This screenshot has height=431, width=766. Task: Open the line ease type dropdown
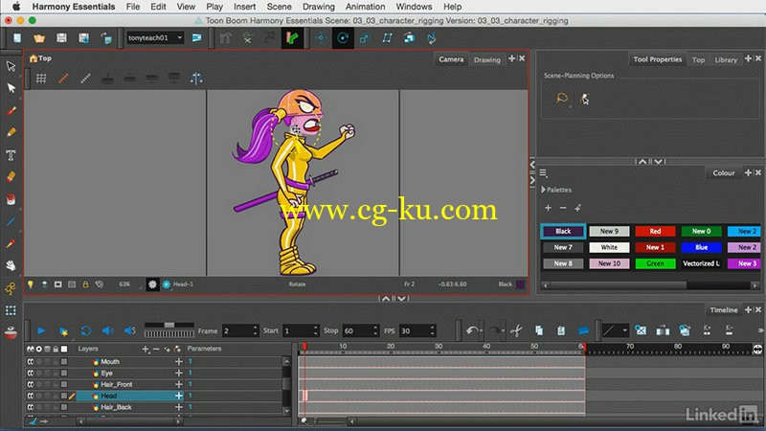615,330
